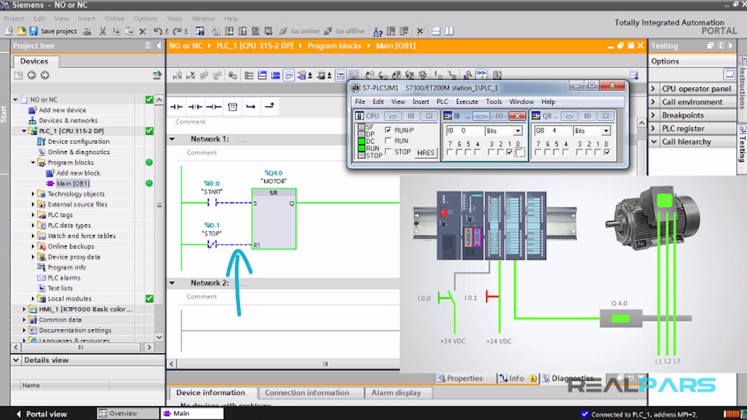Open the Options menu in TIA Portal

145,19
